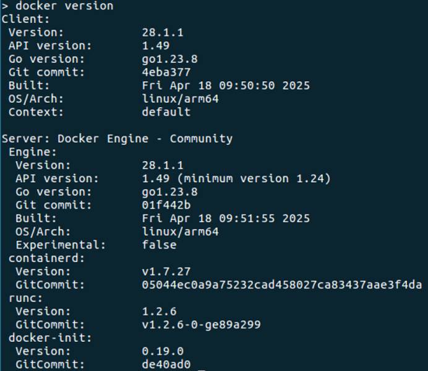The height and width of the screenshot is (371, 428).
Task: Select the Client API version 1.49
Action: click(x=156, y=46)
